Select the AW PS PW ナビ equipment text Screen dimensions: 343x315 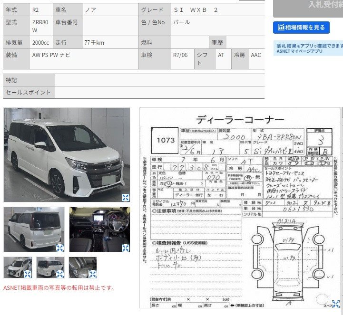51,55
